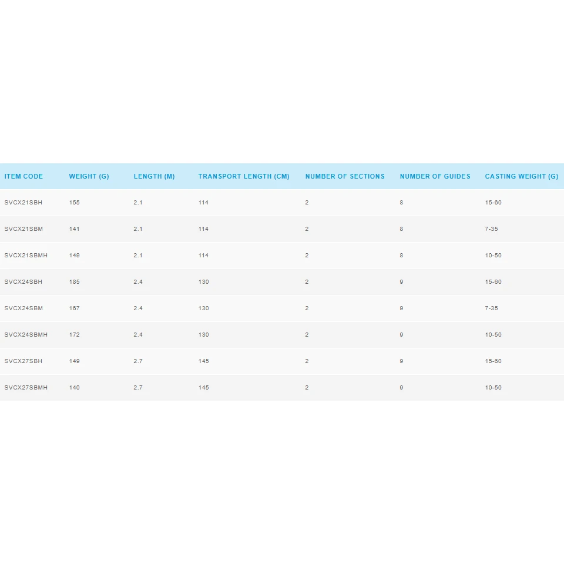The width and height of the screenshot is (564, 564).
Task: Click the TRANSPORT LENGTH (CM) header
Action: (244, 176)
